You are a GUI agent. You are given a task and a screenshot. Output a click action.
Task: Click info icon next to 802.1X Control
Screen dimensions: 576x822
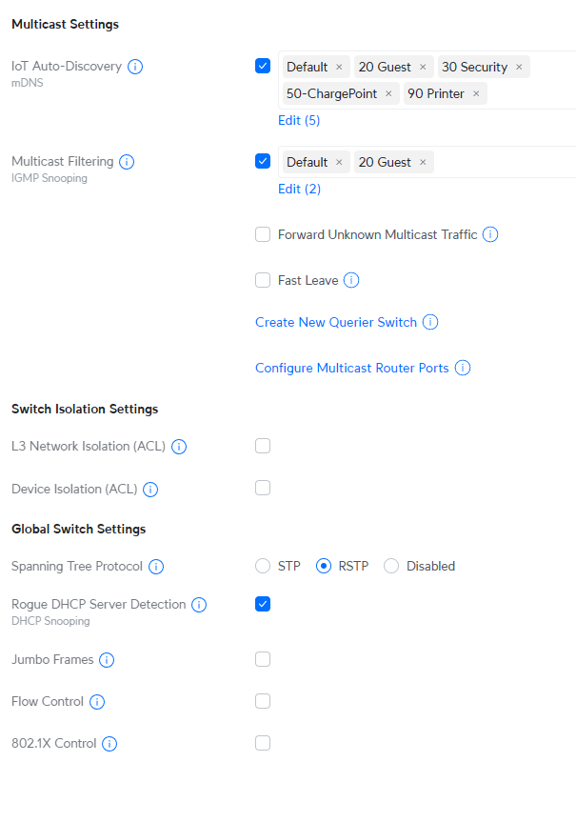(109, 744)
